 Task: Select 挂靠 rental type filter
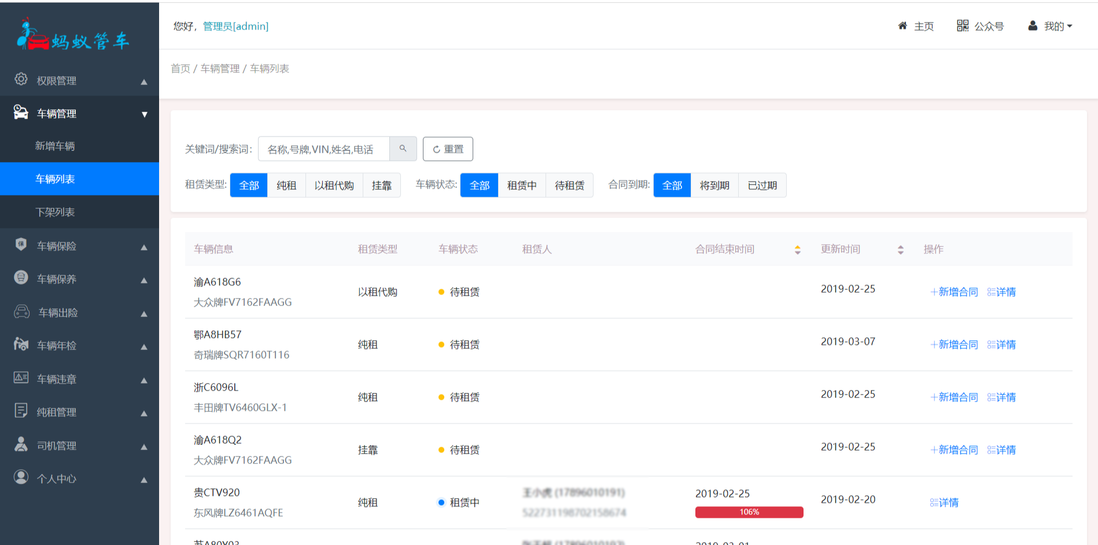tap(382, 185)
